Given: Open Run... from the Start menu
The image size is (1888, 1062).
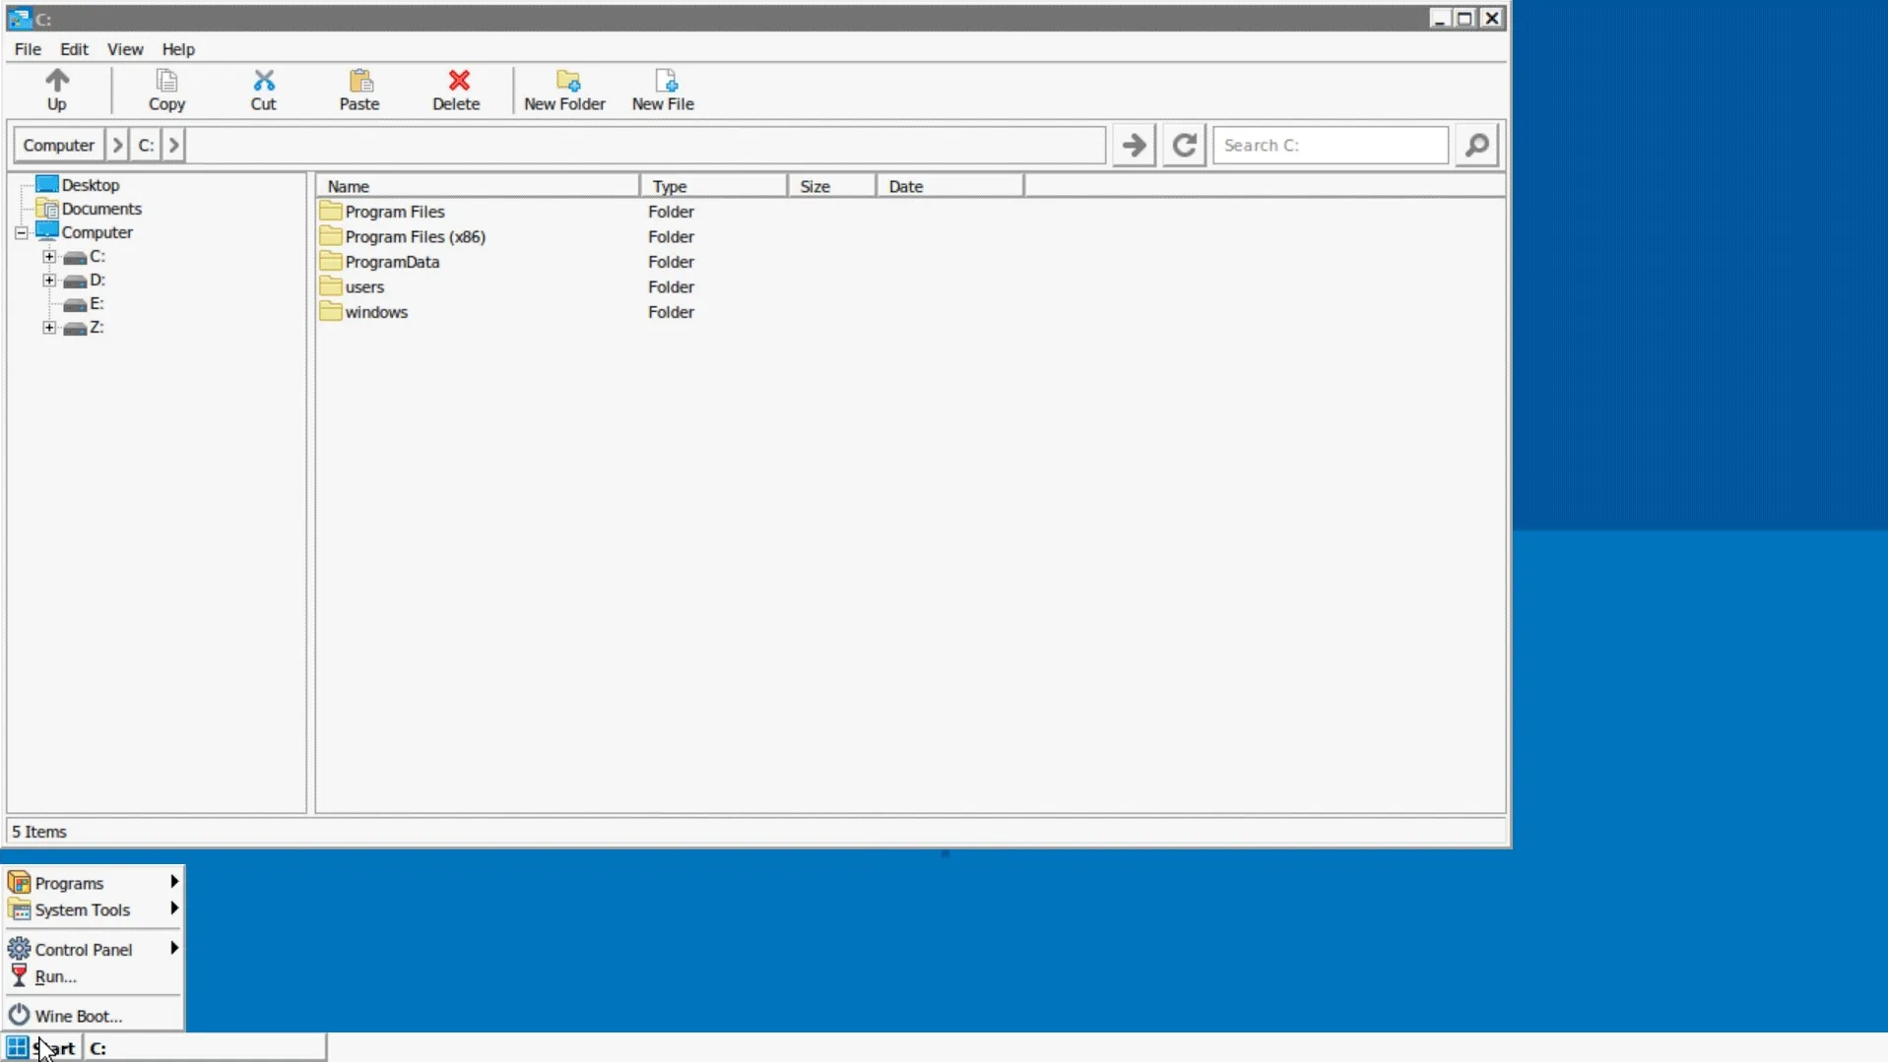Looking at the screenshot, I should point(54,975).
